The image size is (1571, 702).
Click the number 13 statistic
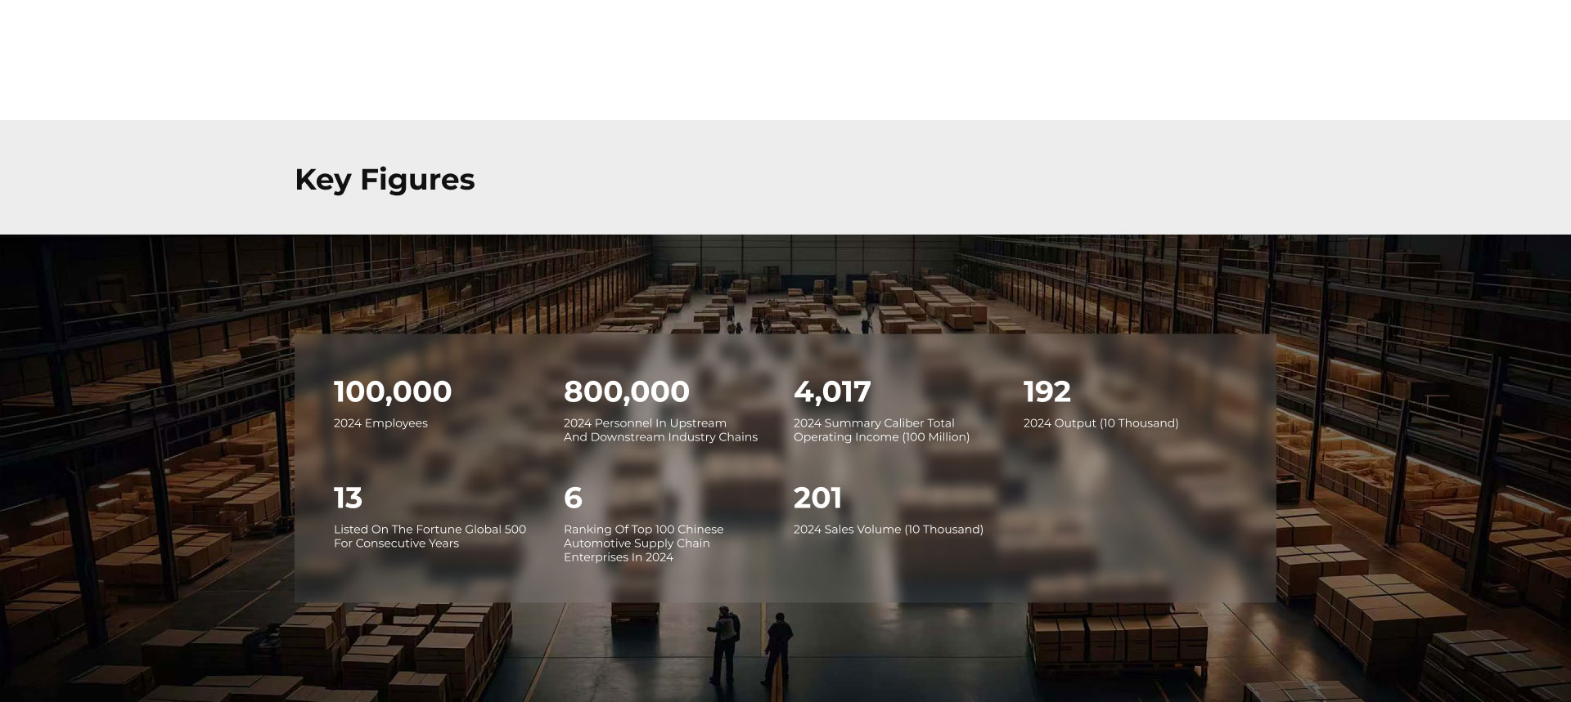click(x=348, y=498)
